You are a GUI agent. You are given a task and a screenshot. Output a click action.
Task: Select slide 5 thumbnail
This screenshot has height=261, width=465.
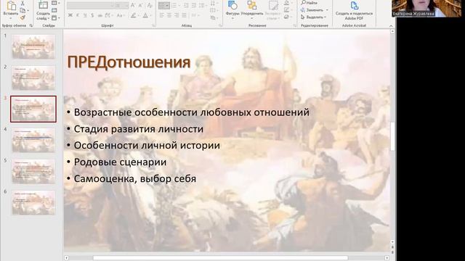[33, 172]
